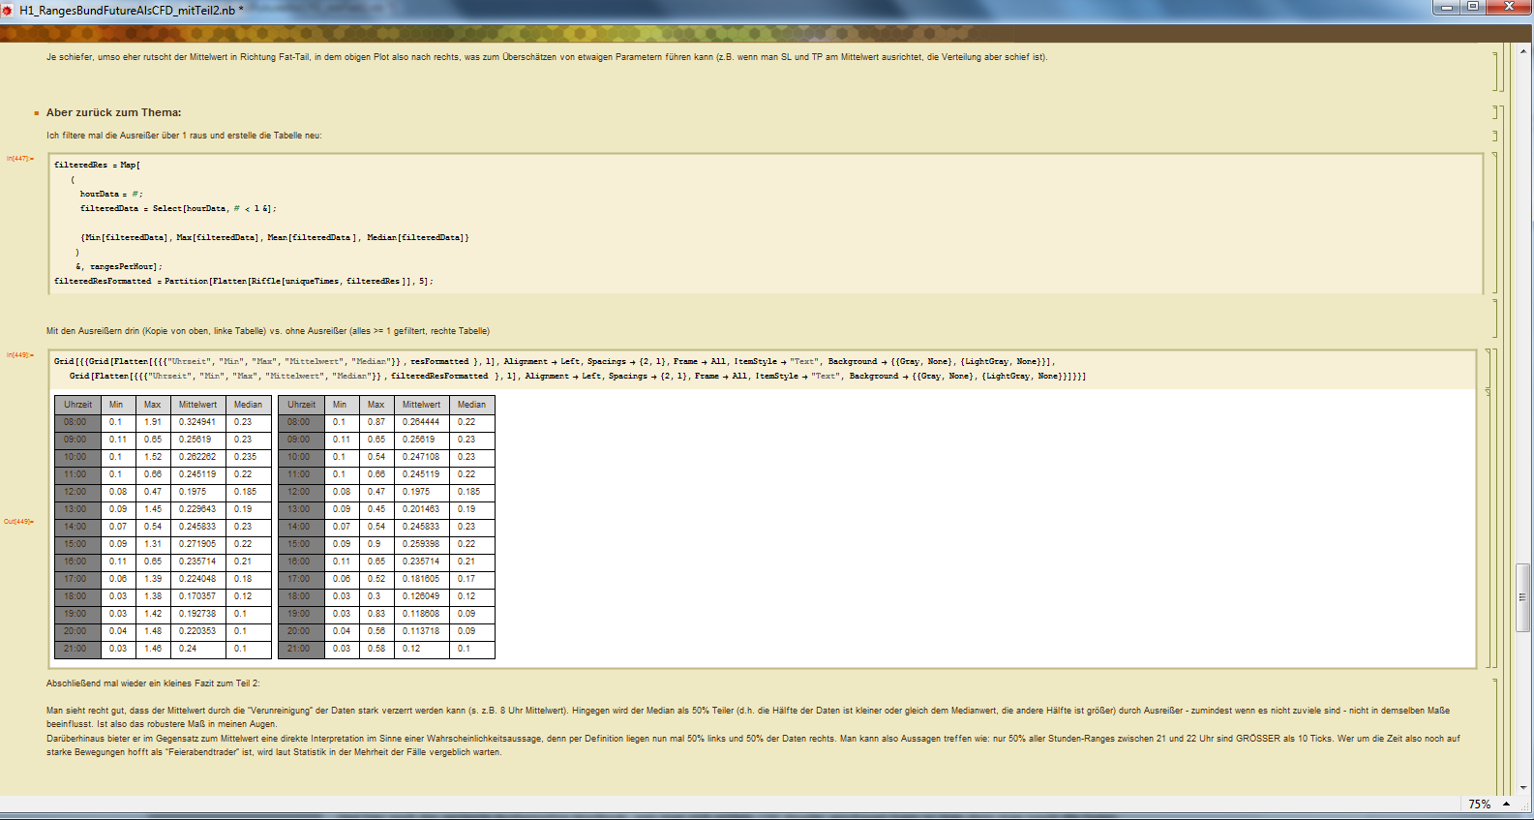The image size is (1534, 820).
Task: Click the sentence starting 'Je schiefer, umso eher'
Action: click(547, 57)
